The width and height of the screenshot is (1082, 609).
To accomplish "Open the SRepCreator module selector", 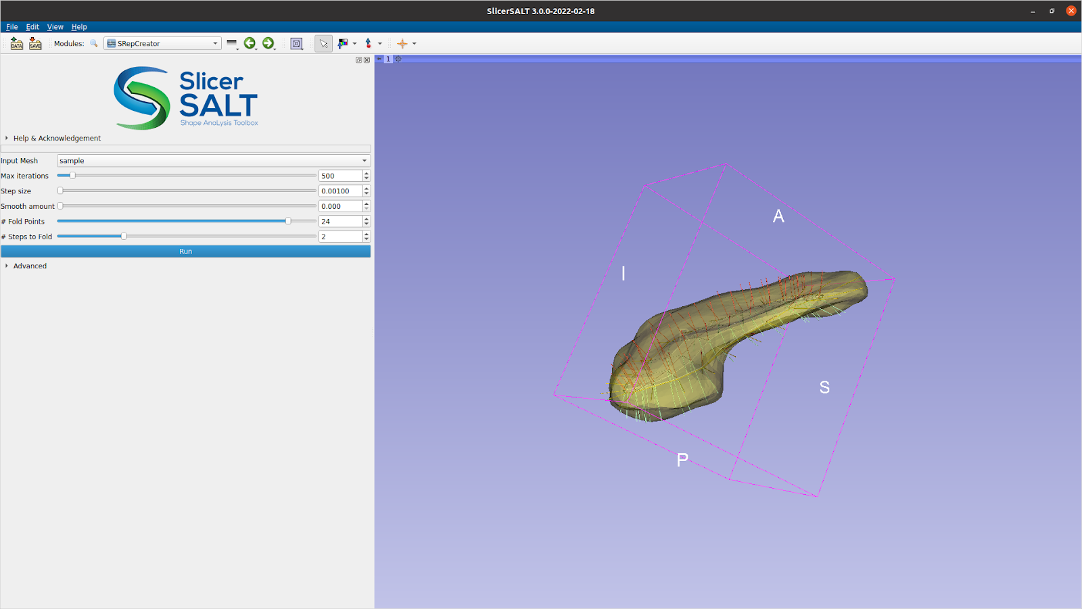I will [x=162, y=43].
